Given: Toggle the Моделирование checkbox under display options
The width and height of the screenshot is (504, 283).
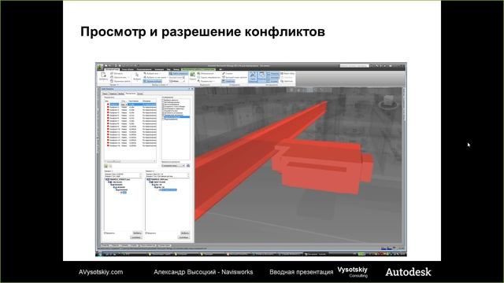Looking at the screenshot, I should pyautogui.click(x=164, y=119).
